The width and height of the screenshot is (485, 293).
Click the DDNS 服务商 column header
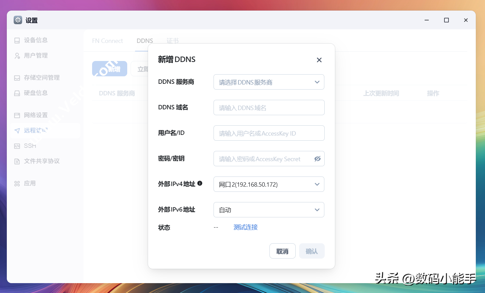pos(117,93)
